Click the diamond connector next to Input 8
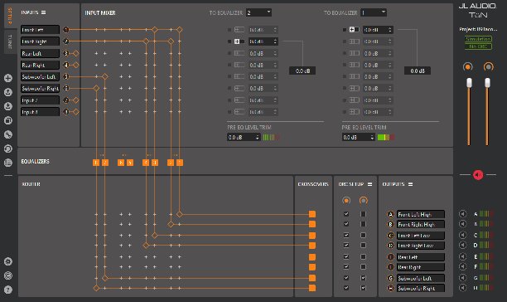The height and width of the screenshot is (302, 507). [x=76, y=112]
